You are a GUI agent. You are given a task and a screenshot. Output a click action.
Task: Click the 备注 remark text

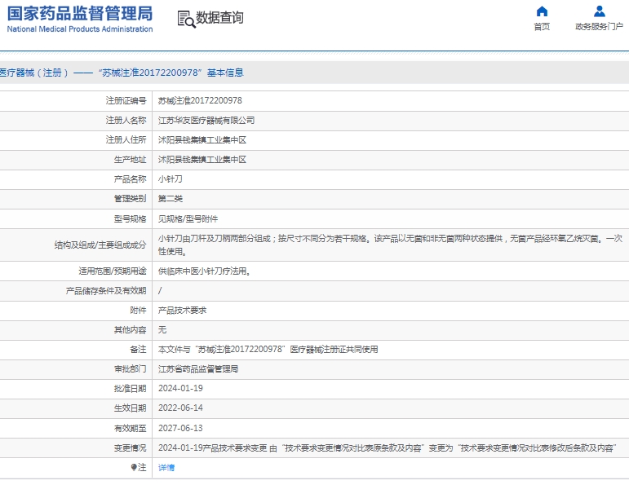[268, 350]
